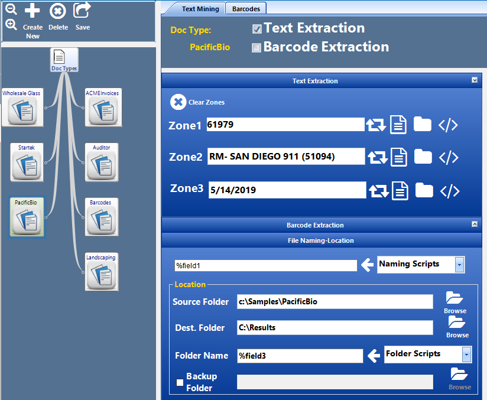
Task: Browse for the Backup Folder
Action: pyautogui.click(x=460, y=379)
